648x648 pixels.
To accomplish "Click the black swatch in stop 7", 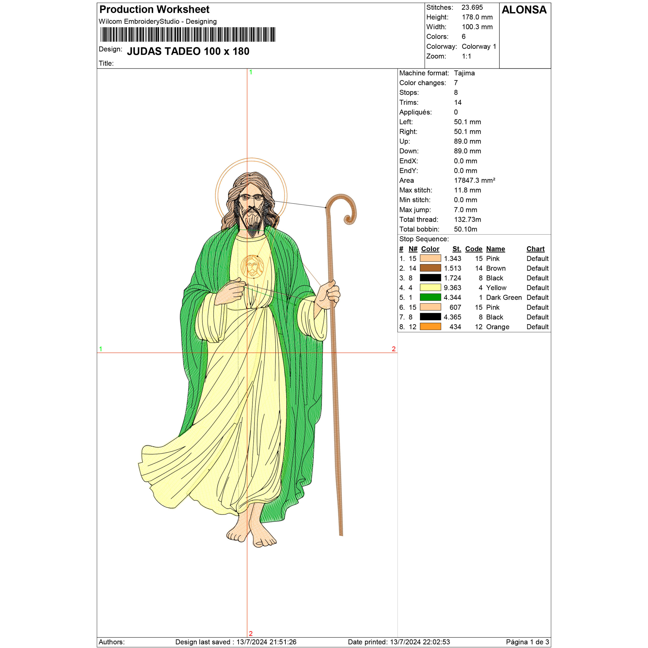I will coord(430,317).
